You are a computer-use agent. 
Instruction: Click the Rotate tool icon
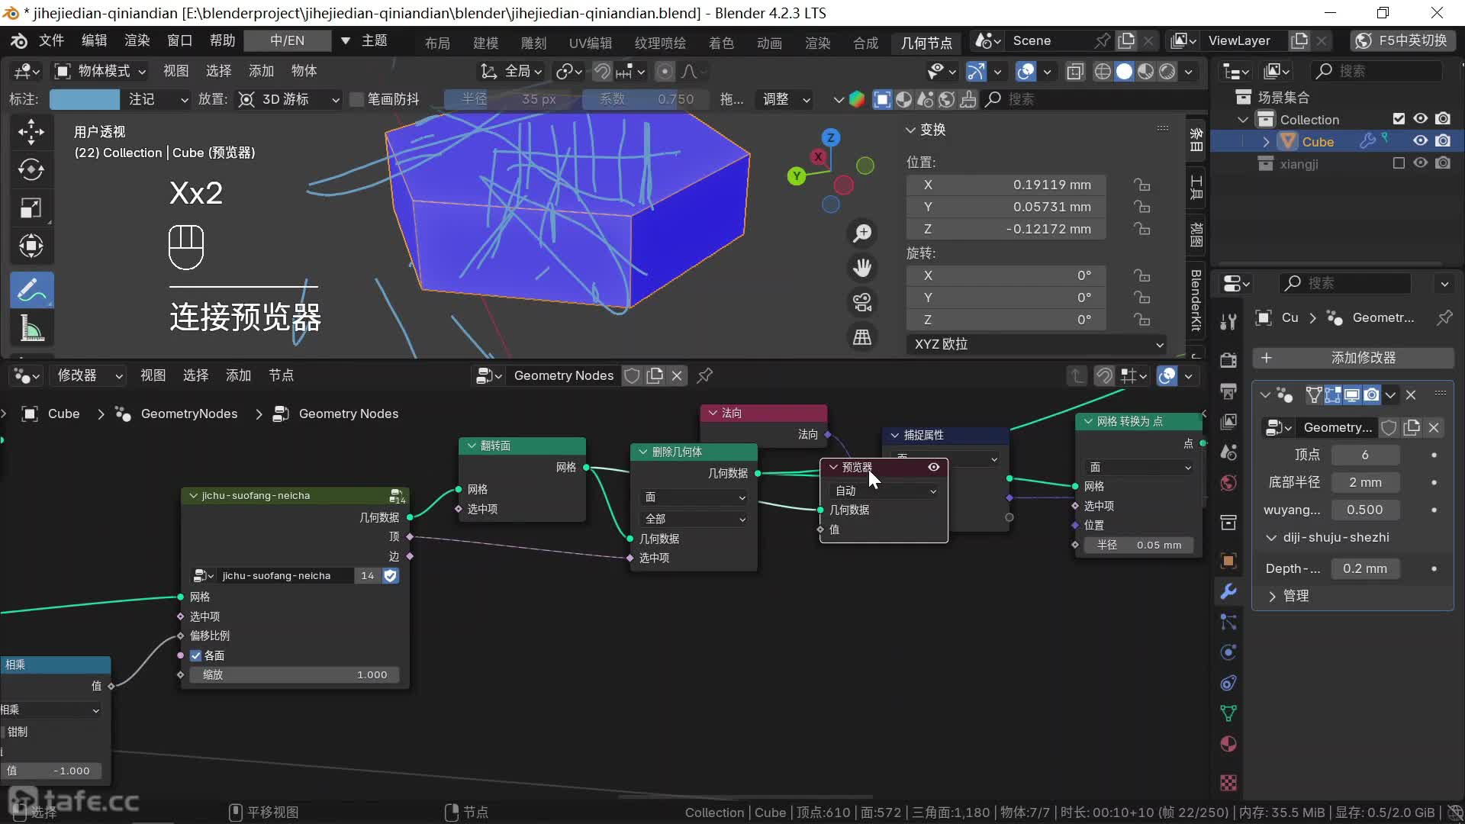(31, 169)
